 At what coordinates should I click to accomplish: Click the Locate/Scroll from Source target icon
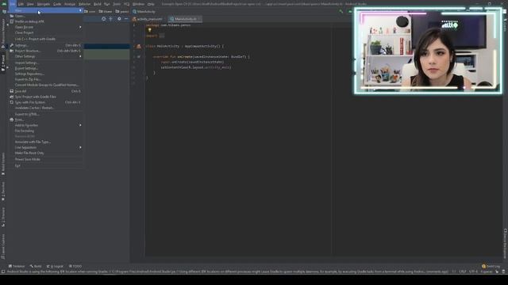click(104, 19)
